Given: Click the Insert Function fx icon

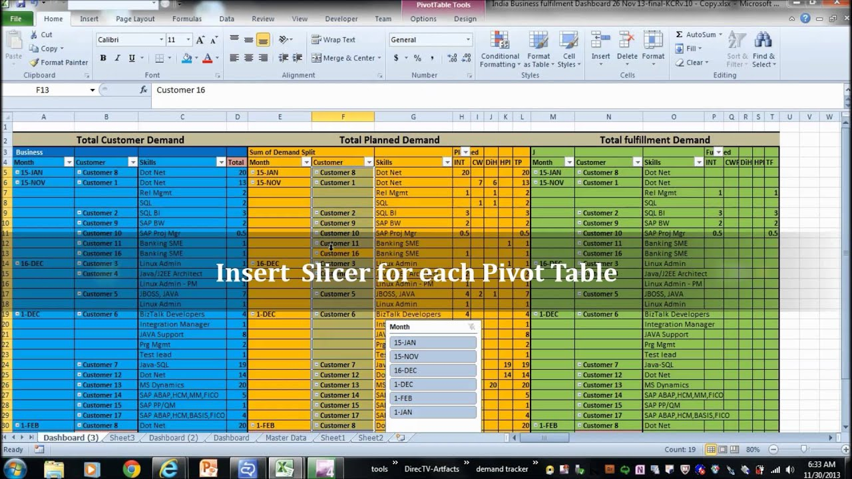Looking at the screenshot, I should 143,90.
